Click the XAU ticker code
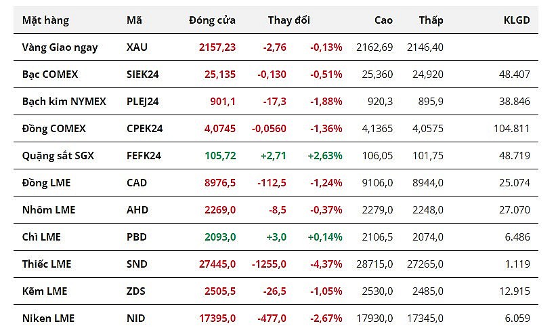This screenshot has height=330, width=558. (137, 47)
